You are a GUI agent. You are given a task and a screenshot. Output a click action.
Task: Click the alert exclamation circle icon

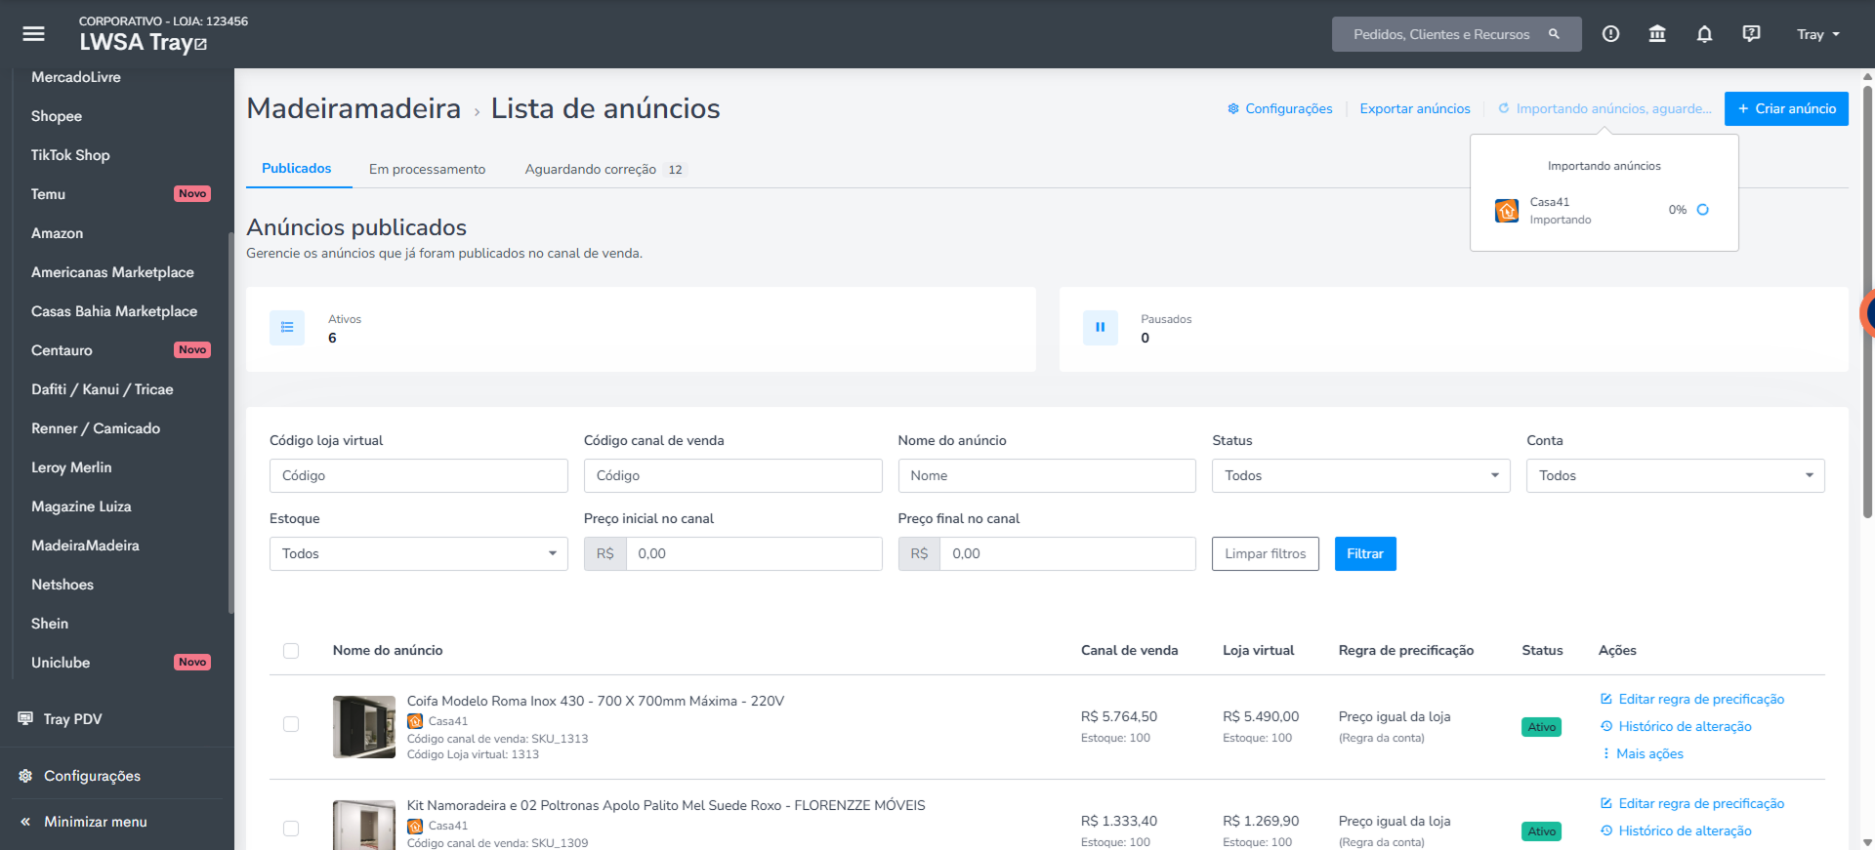pos(1610,34)
